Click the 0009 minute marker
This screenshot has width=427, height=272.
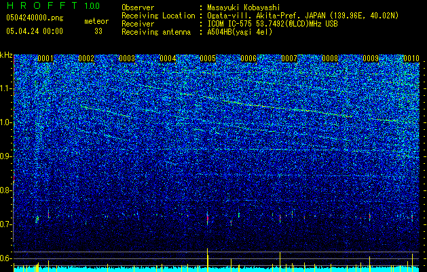click(371, 58)
